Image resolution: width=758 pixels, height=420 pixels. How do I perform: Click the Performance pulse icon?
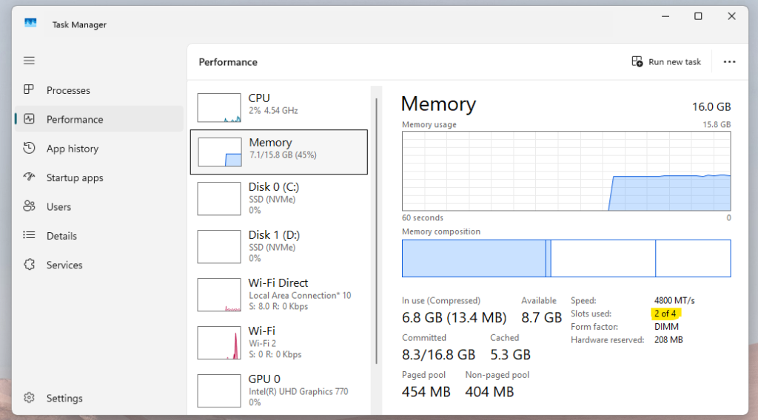[x=29, y=119]
